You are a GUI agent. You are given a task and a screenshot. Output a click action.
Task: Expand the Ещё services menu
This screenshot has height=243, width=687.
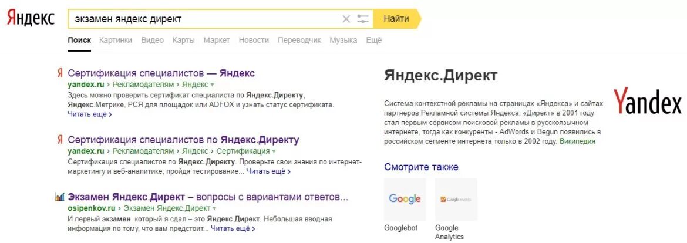click(373, 41)
